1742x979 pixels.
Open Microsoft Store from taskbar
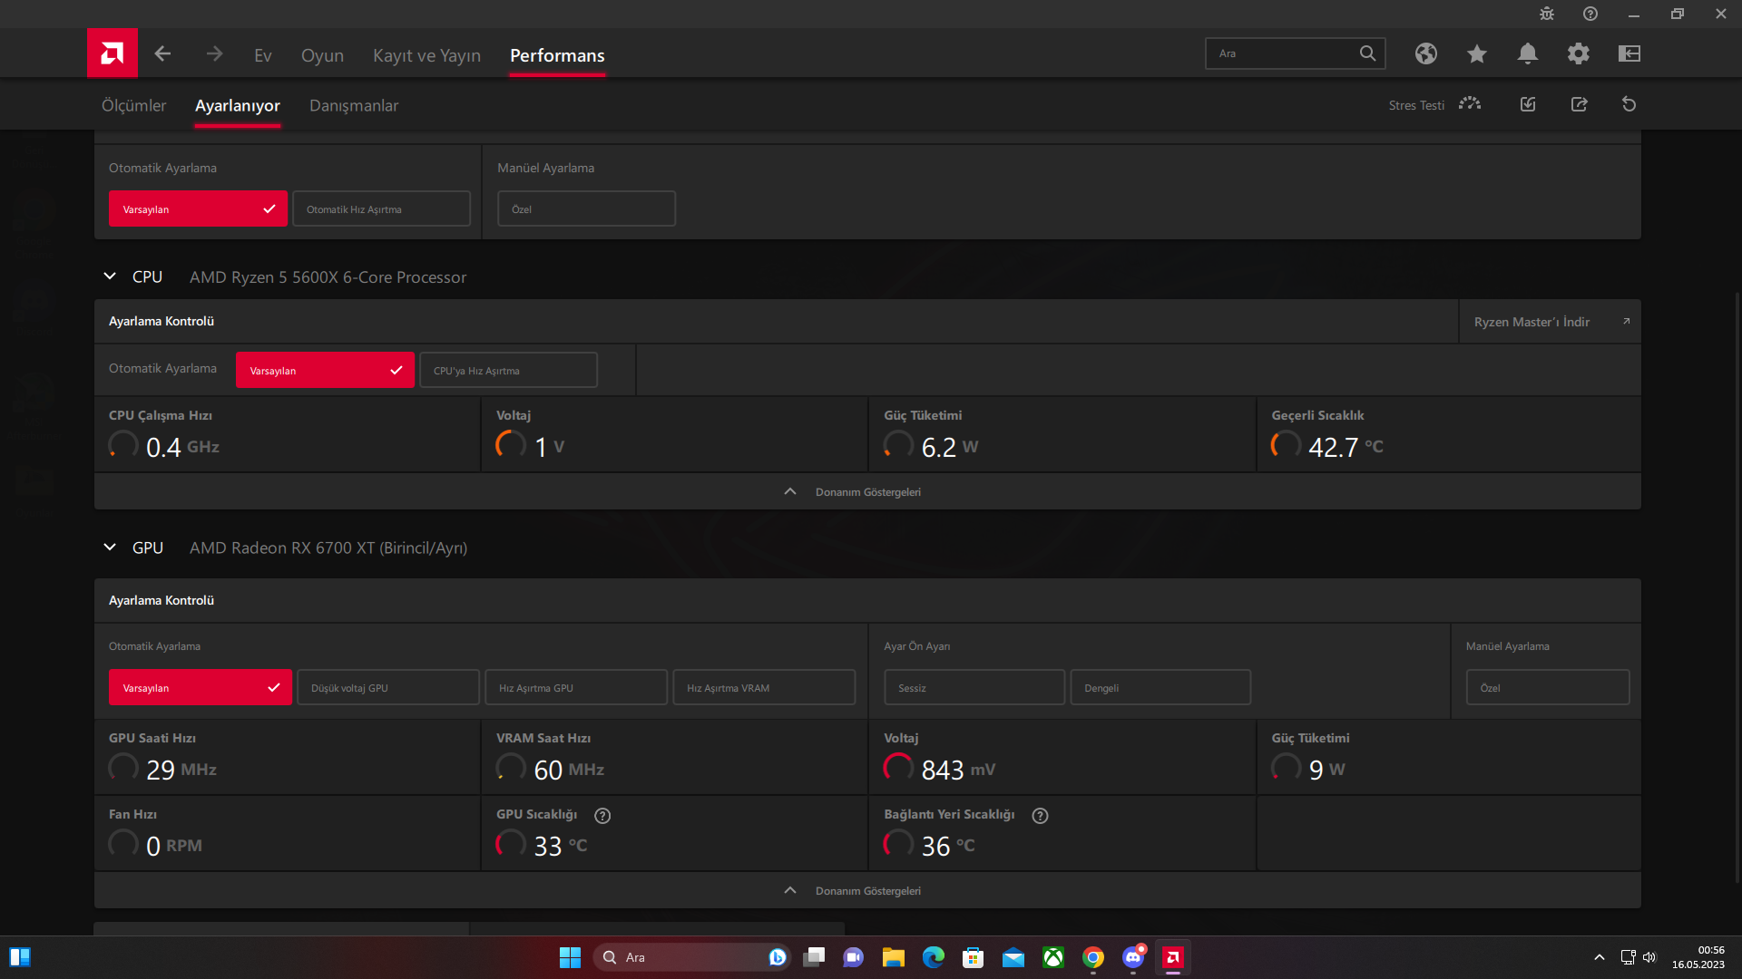click(x=974, y=957)
